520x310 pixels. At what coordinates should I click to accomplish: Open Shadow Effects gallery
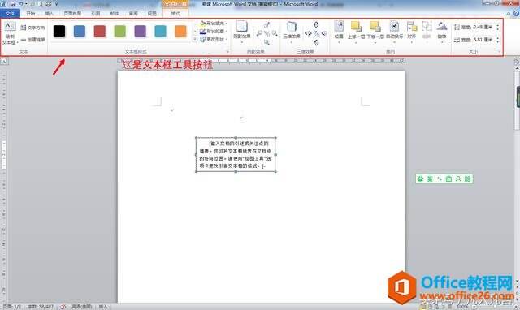pyautogui.click(x=242, y=32)
